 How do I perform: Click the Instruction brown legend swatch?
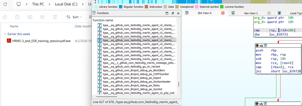click(x=147, y=7)
